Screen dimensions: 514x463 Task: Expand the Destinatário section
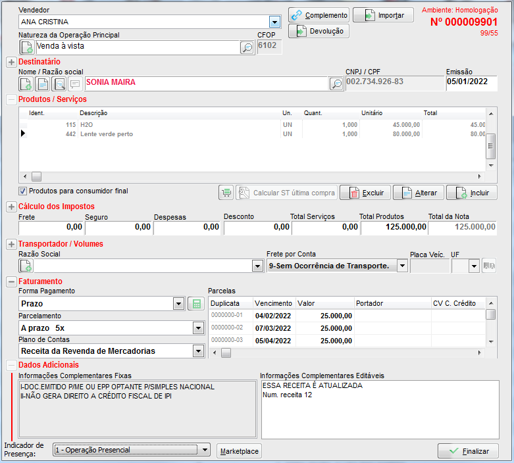click(x=11, y=62)
